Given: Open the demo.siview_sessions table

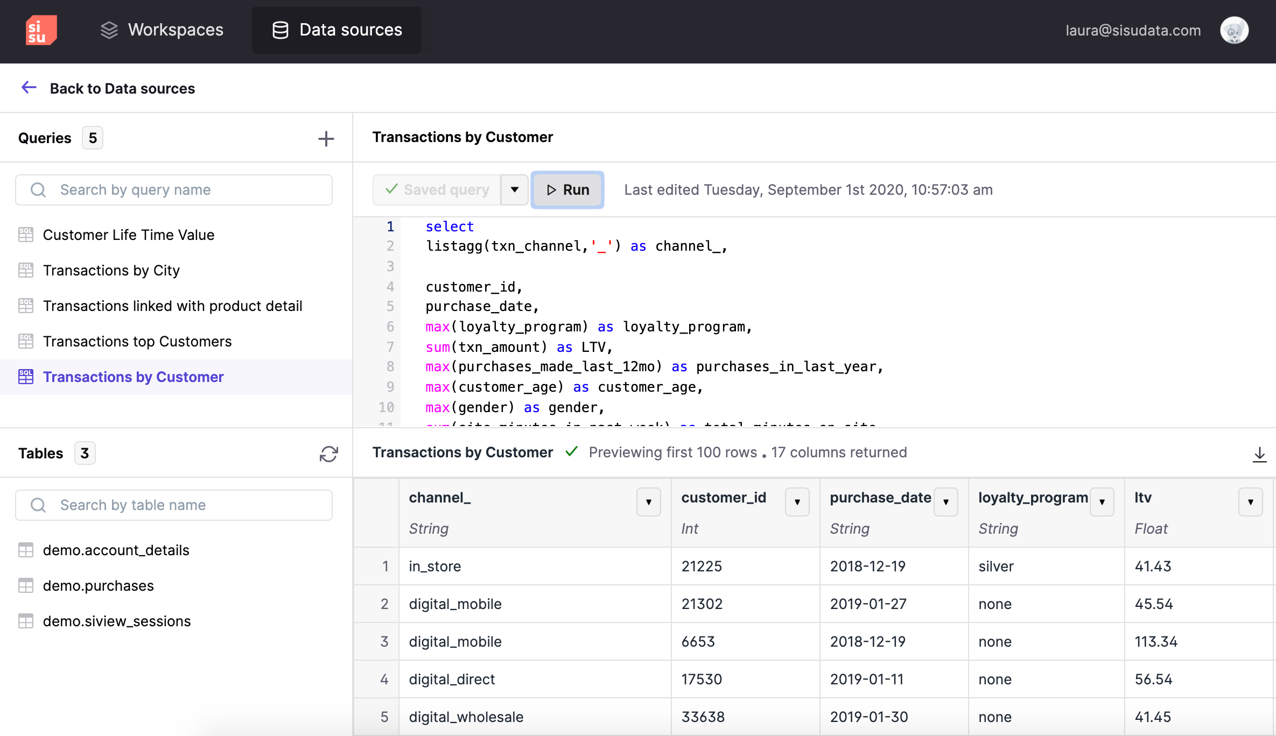Looking at the screenshot, I should (117, 621).
